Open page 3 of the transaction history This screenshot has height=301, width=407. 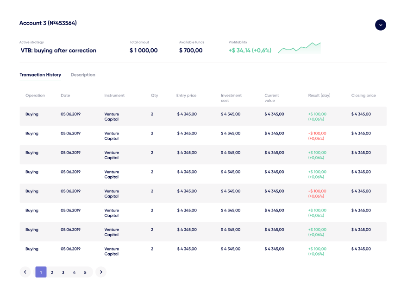click(x=63, y=272)
